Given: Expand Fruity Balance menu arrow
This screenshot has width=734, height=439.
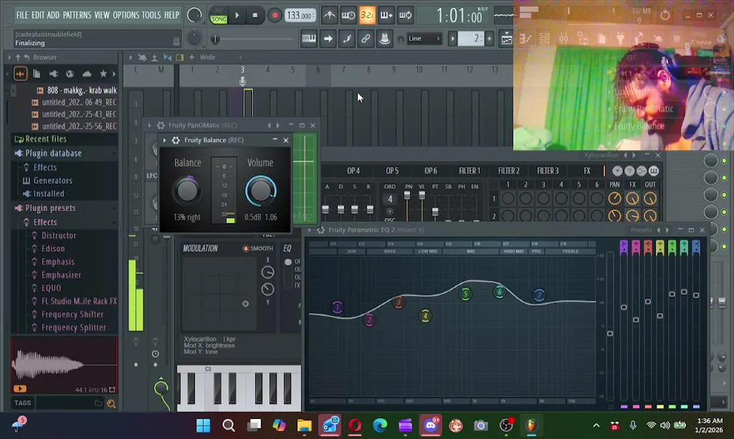Looking at the screenshot, I should (x=165, y=140).
